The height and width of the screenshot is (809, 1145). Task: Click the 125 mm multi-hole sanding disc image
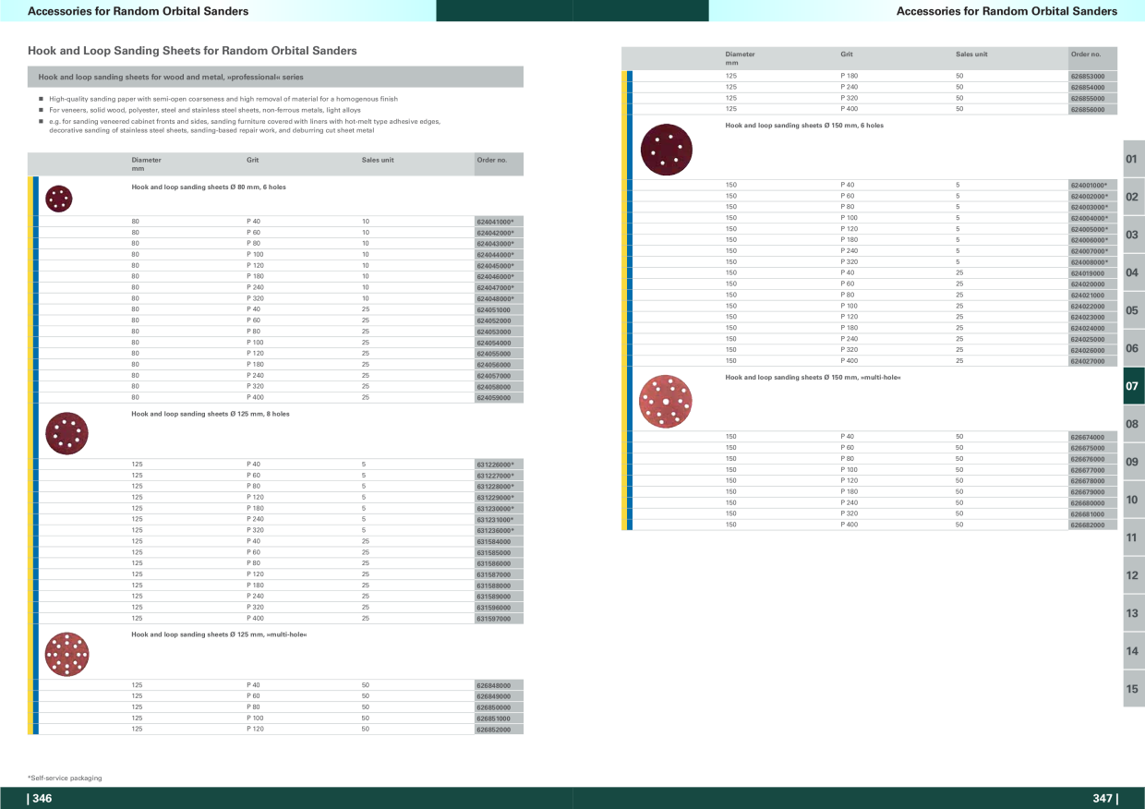(x=66, y=655)
